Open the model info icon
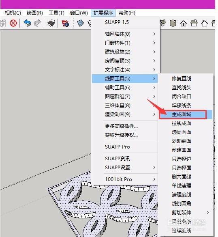This screenshot has height=237, width=218. (65, 23)
